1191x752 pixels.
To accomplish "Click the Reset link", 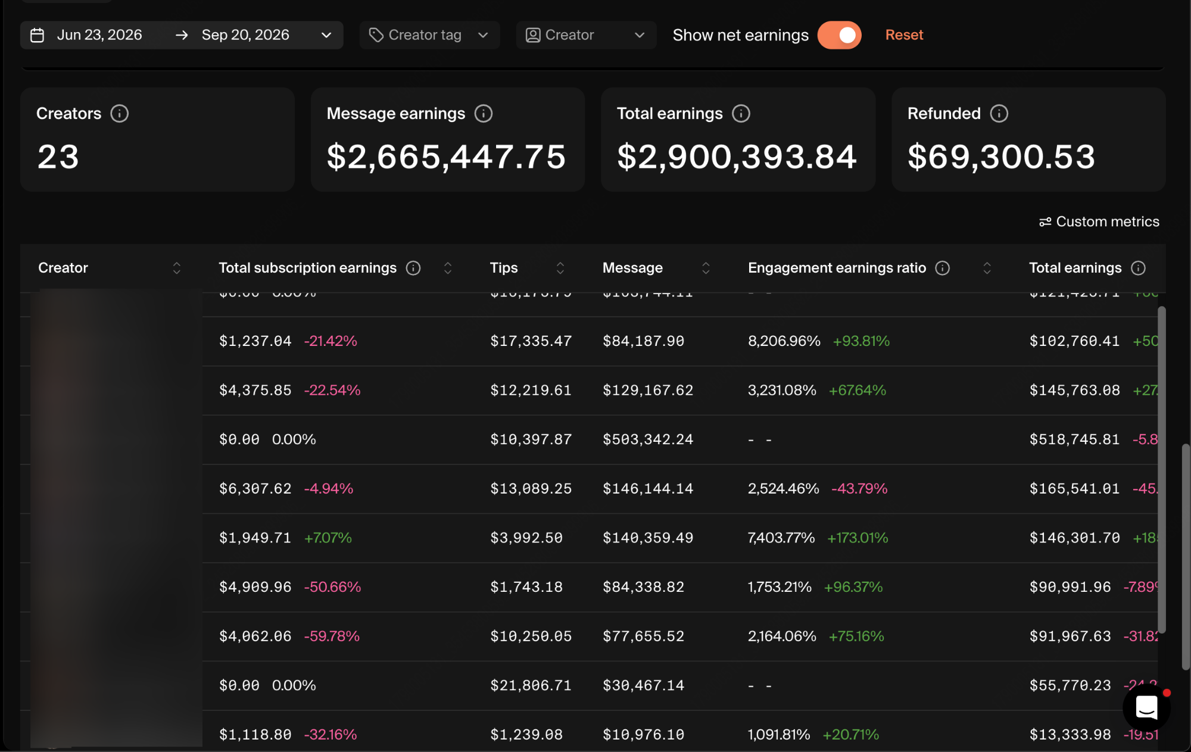I will click(x=904, y=35).
